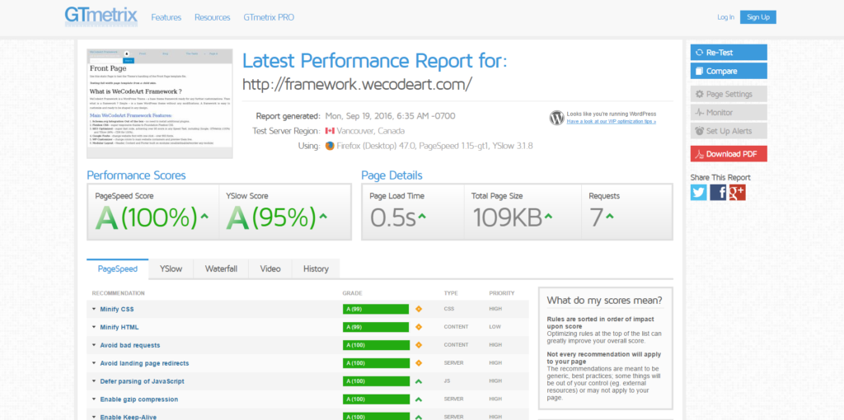Open the Features menu
This screenshot has width=844, height=420.
click(x=166, y=17)
